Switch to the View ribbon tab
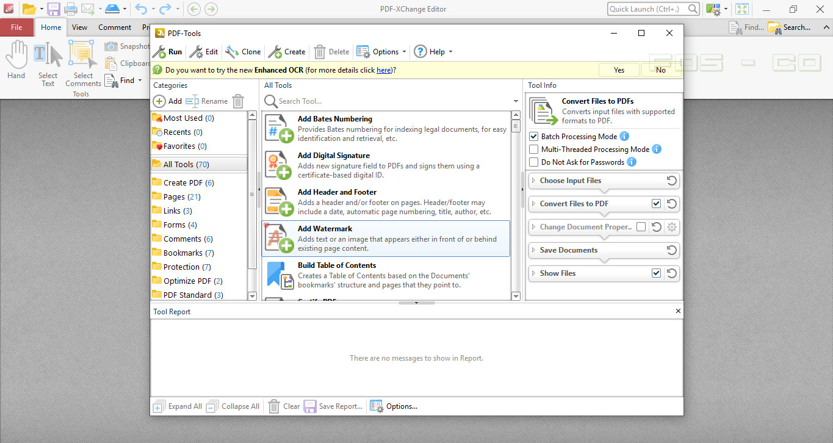The image size is (833, 443). [79, 27]
